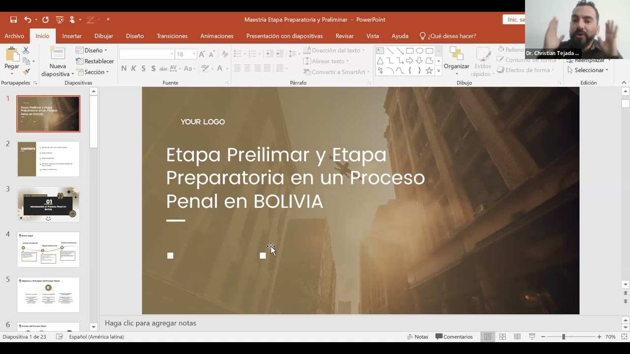Go to the Presentación con diapositivas tab
Viewport: 630px width, 354px height.
tap(284, 36)
